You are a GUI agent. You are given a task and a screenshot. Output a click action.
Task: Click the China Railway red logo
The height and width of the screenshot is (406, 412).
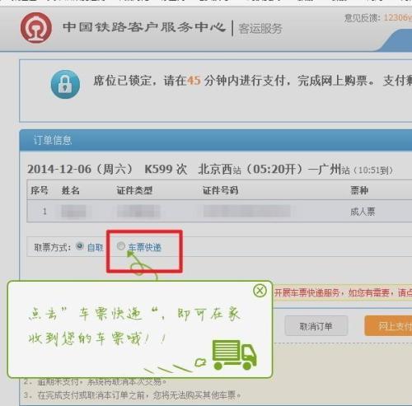36,27
